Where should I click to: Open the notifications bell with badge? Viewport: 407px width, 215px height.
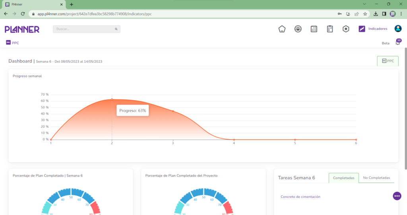(x=397, y=43)
